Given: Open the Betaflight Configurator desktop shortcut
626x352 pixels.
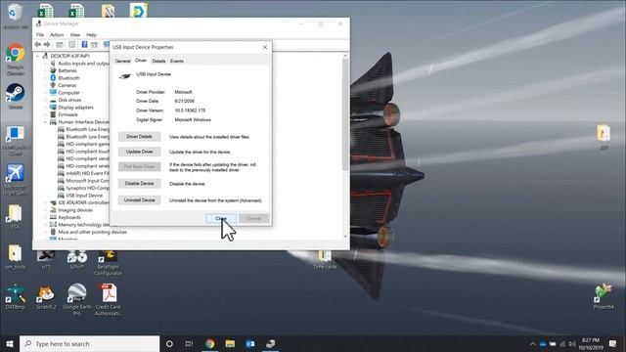Looking at the screenshot, I should point(108,263).
